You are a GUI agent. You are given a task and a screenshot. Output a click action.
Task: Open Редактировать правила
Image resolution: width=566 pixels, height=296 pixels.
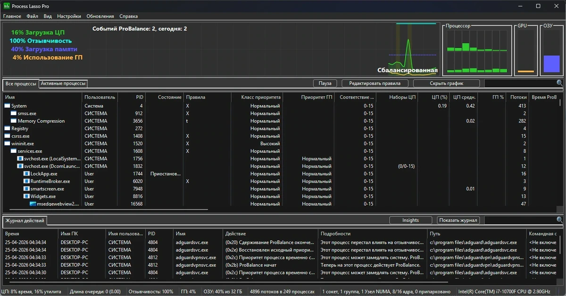375,83
